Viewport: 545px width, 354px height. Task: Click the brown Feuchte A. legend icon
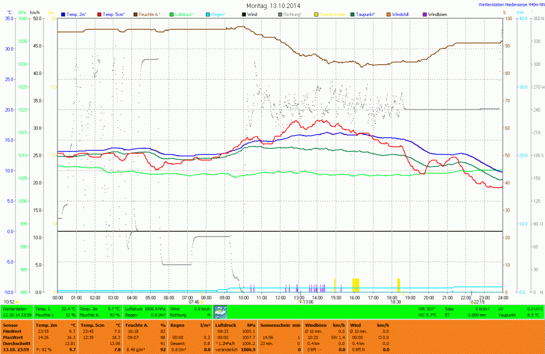(135, 14)
